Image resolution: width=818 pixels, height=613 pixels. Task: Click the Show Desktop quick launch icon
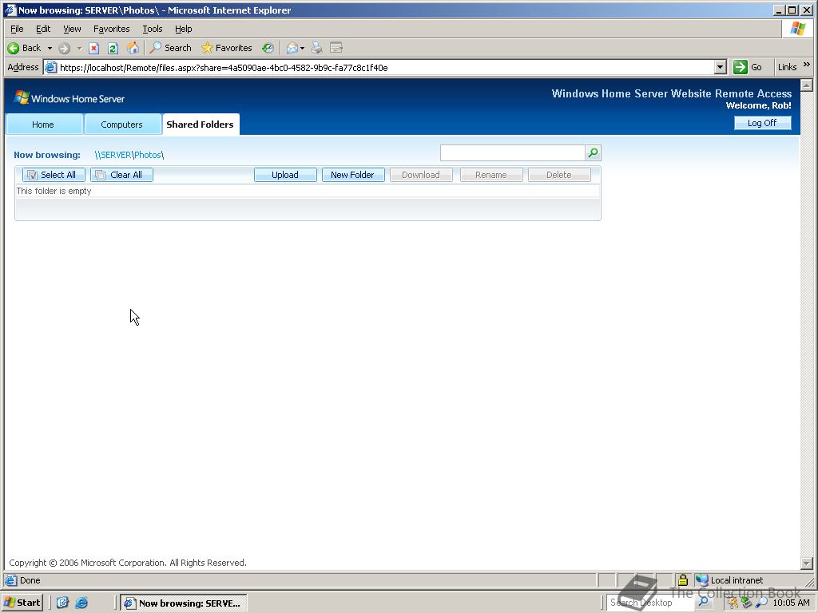(62, 603)
